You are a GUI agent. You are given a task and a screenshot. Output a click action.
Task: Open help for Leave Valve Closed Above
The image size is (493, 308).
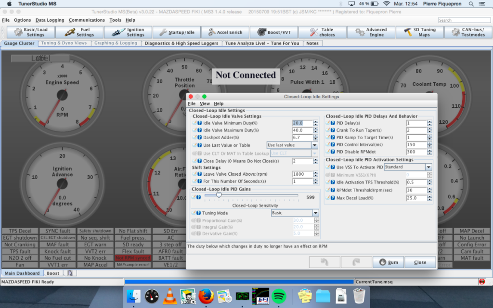click(x=199, y=174)
